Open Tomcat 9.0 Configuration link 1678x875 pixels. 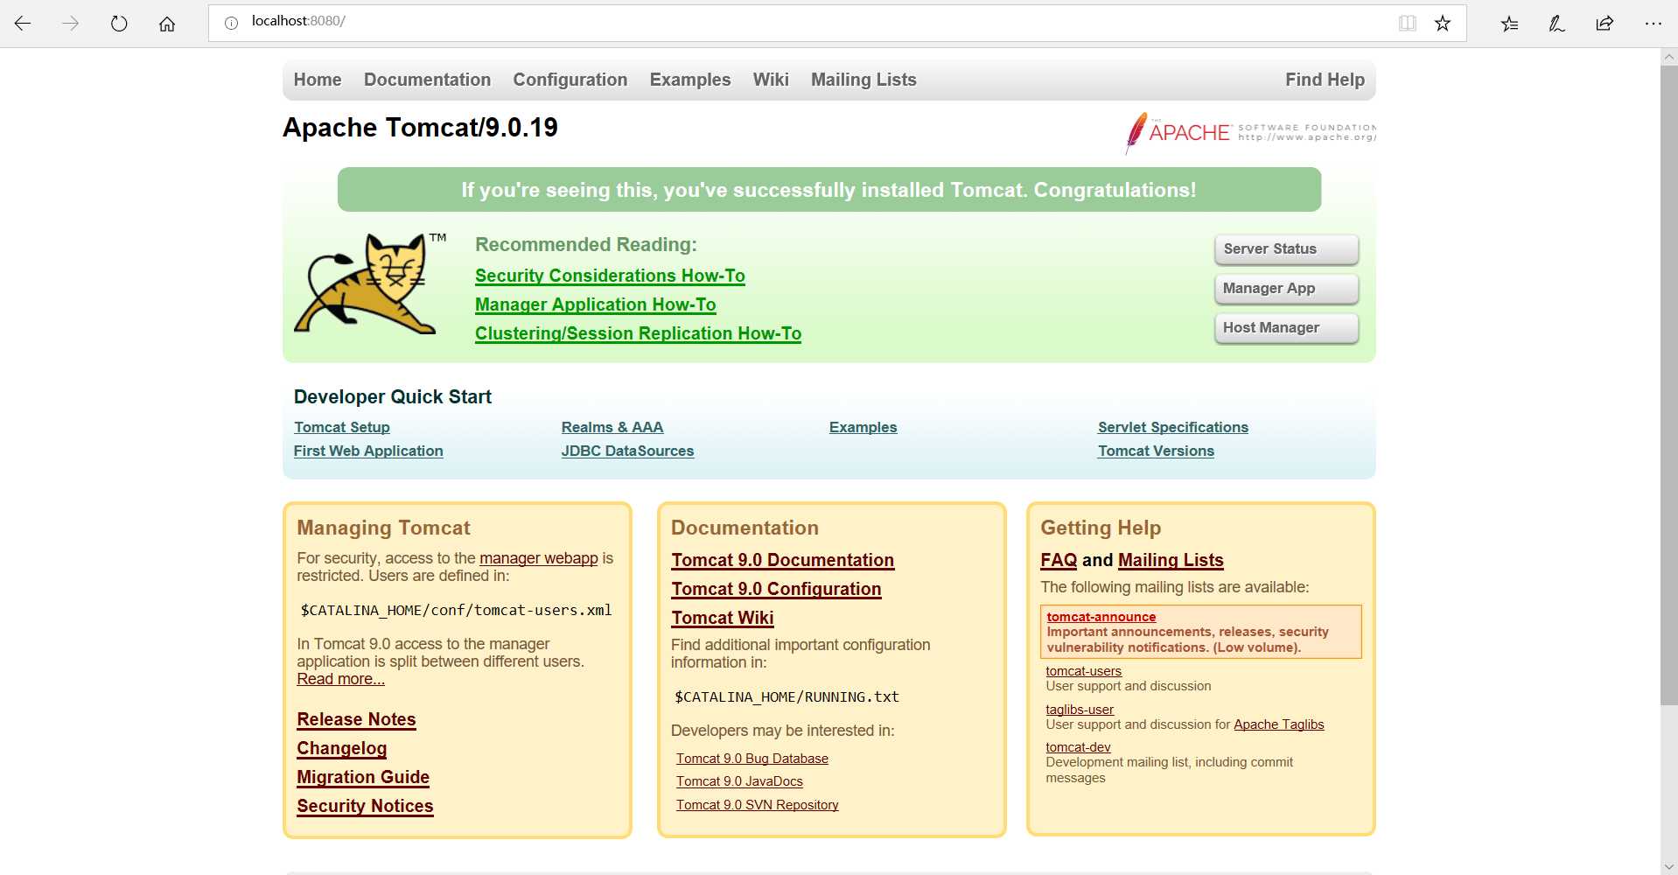776,589
